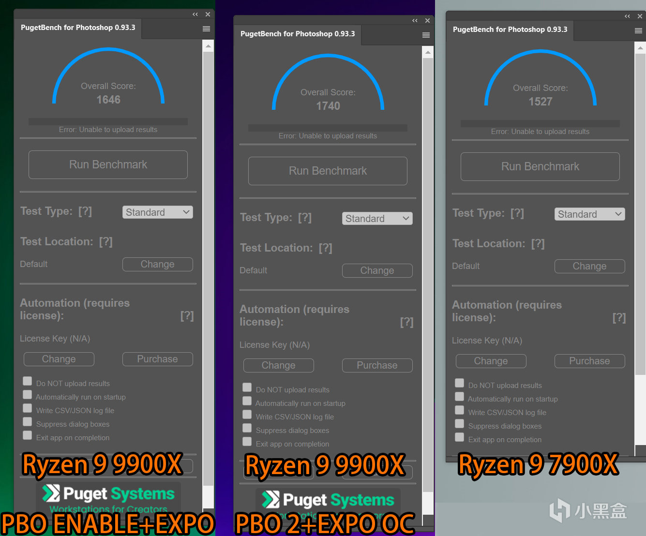Click Run Benchmark in 1527-score panel
The width and height of the screenshot is (646, 536).
pos(540,166)
